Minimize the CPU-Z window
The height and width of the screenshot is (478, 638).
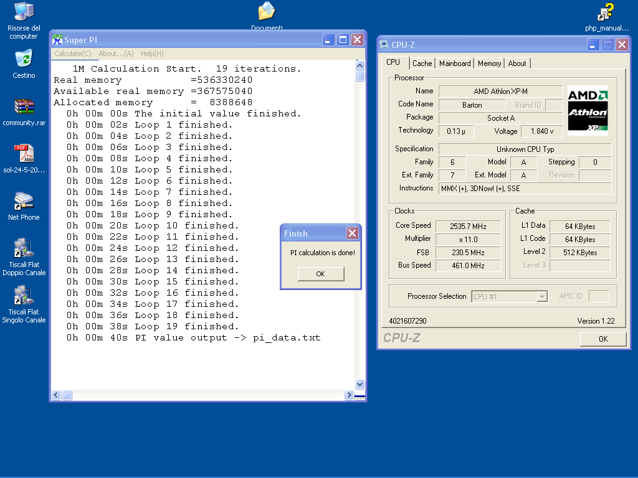click(593, 44)
